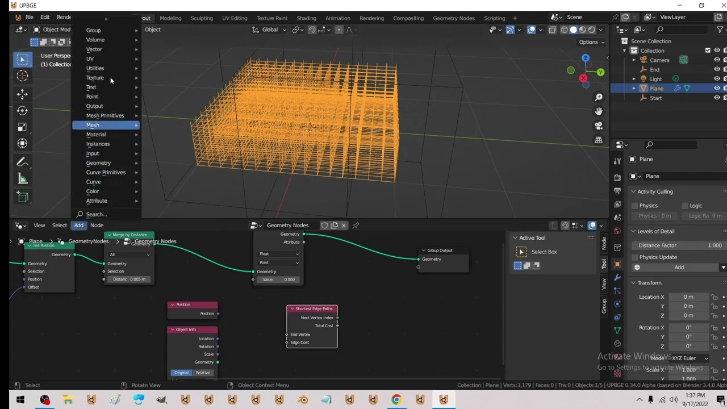Activate the Annotate pencil tool

22,162
